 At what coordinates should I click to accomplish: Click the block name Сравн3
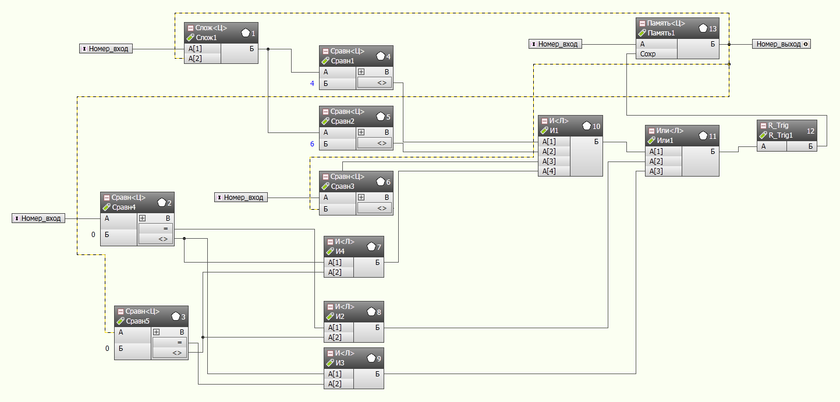(343, 186)
